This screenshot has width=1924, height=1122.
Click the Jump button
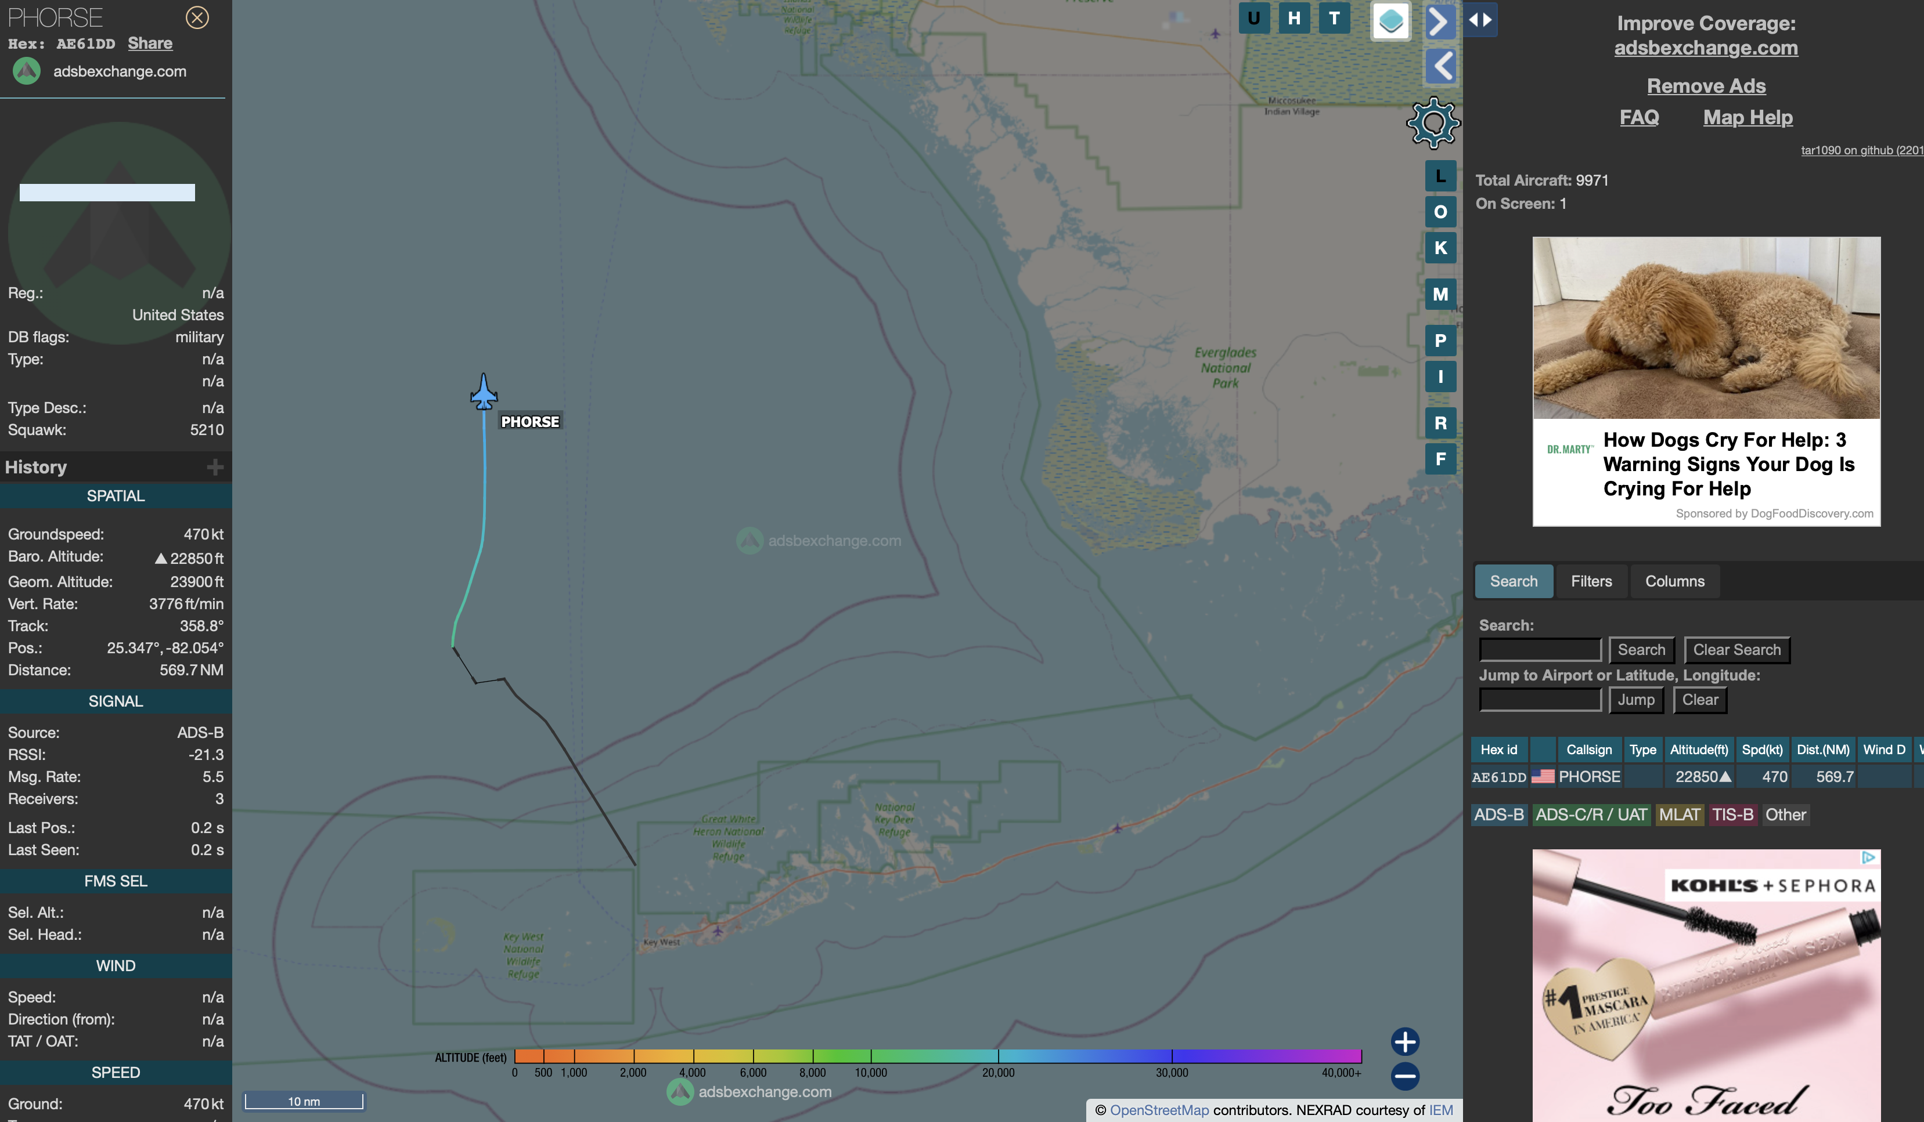tap(1636, 700)
